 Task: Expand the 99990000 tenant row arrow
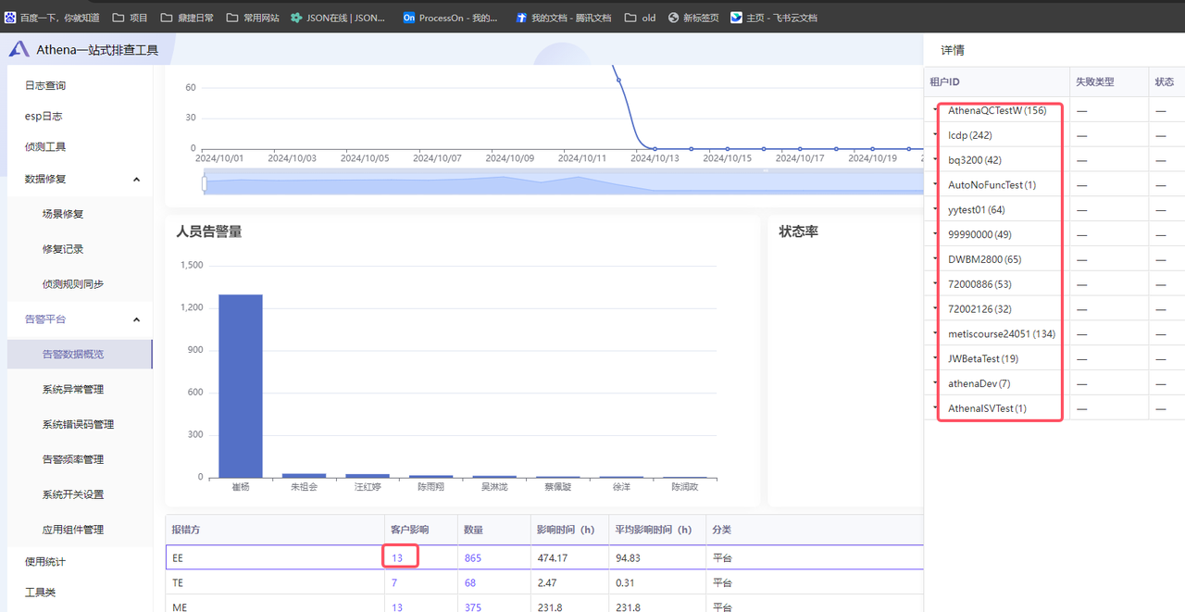[x=936, y=234]
